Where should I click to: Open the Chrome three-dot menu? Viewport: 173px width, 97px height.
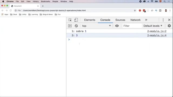coord(170,11)
